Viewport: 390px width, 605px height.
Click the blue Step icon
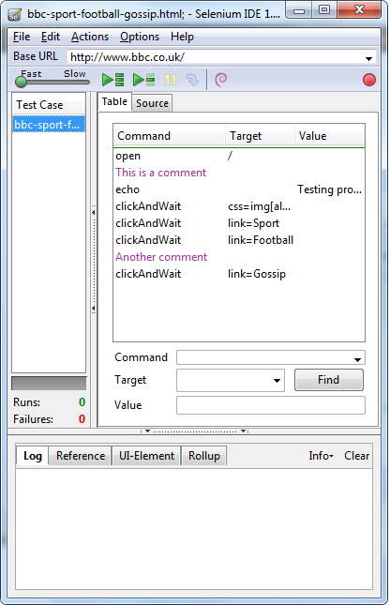coord(192,80)
